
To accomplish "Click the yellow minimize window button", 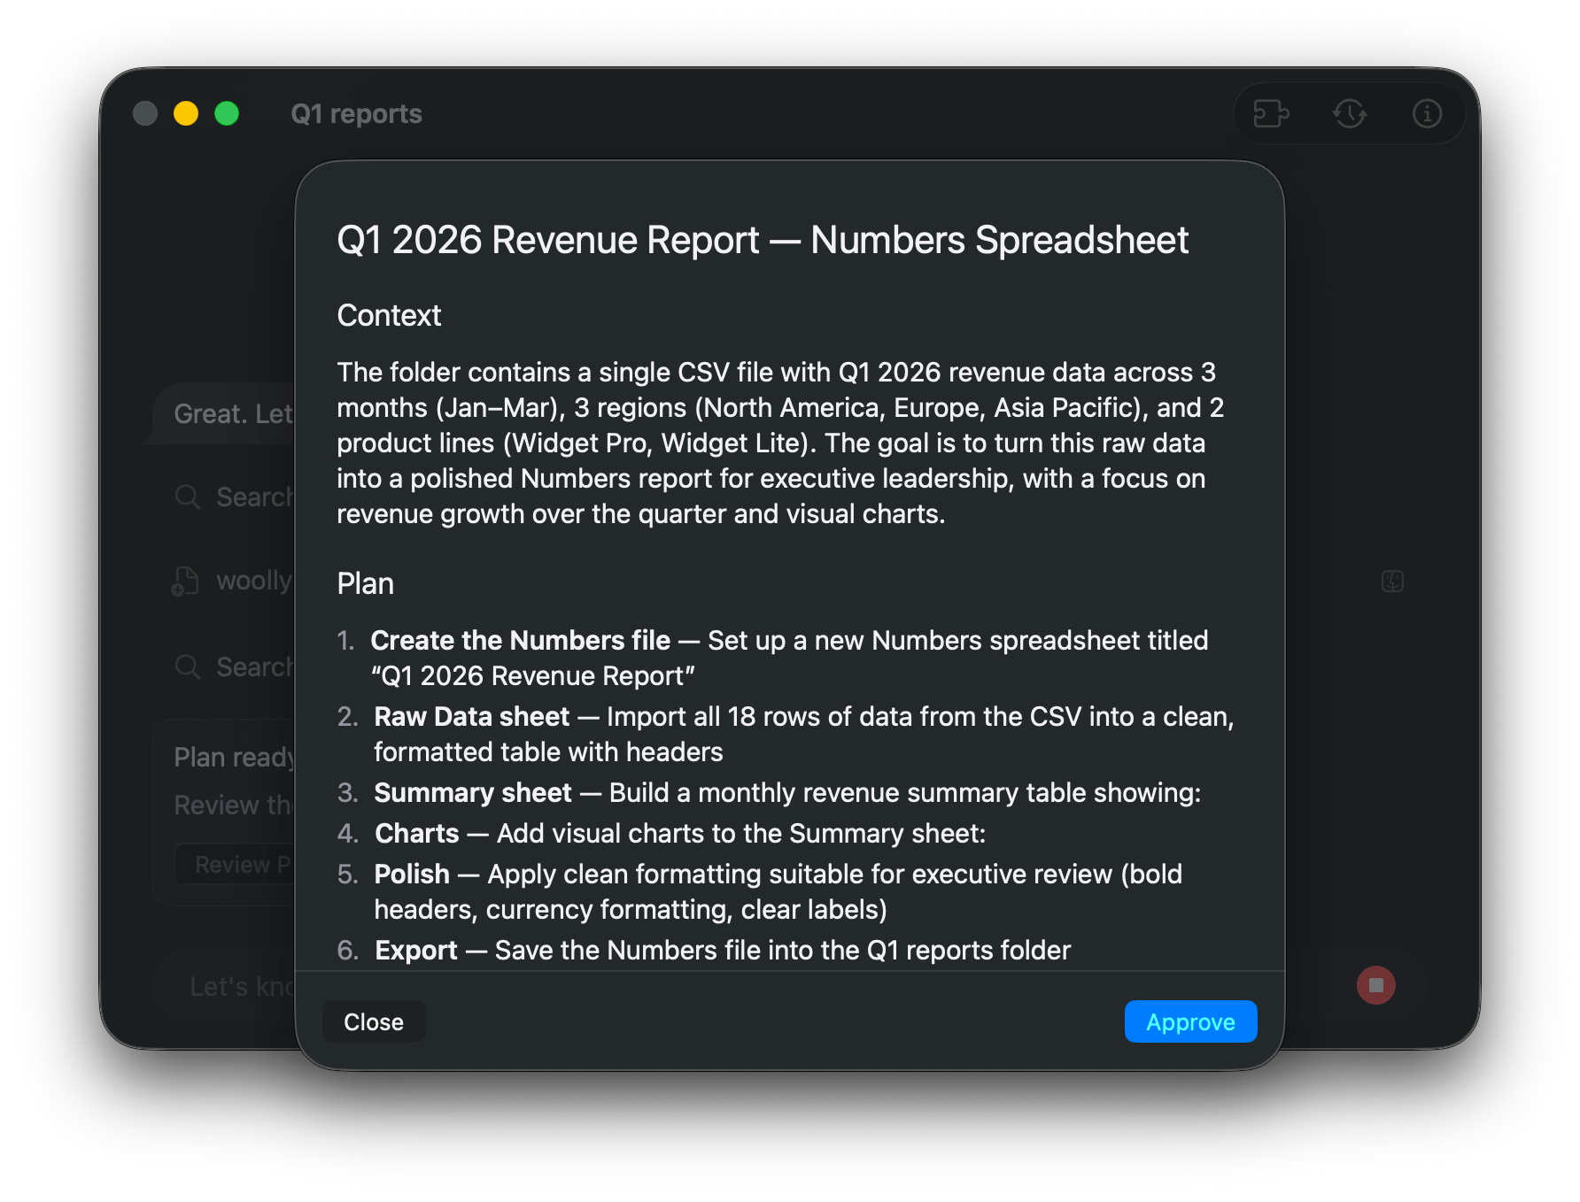I will 186,113.
